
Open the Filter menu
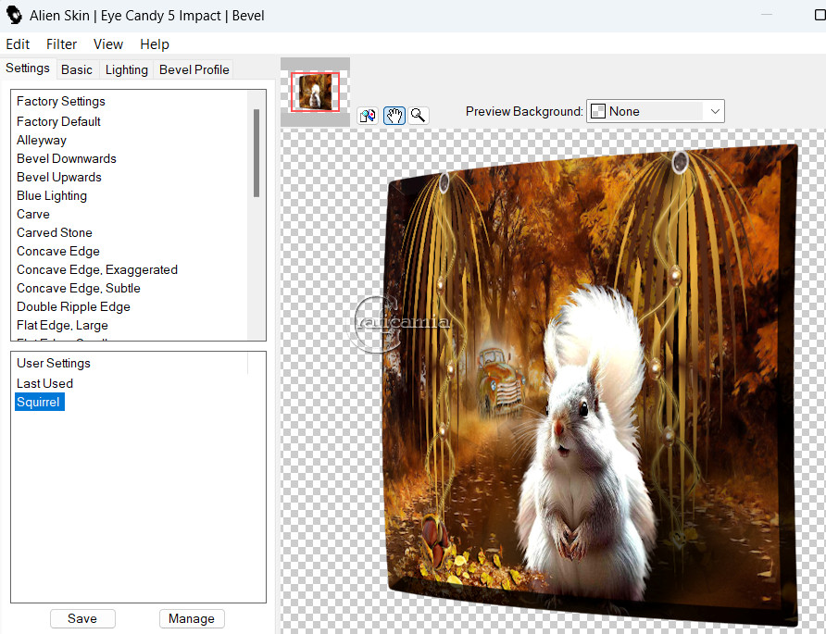click(61, 44)
